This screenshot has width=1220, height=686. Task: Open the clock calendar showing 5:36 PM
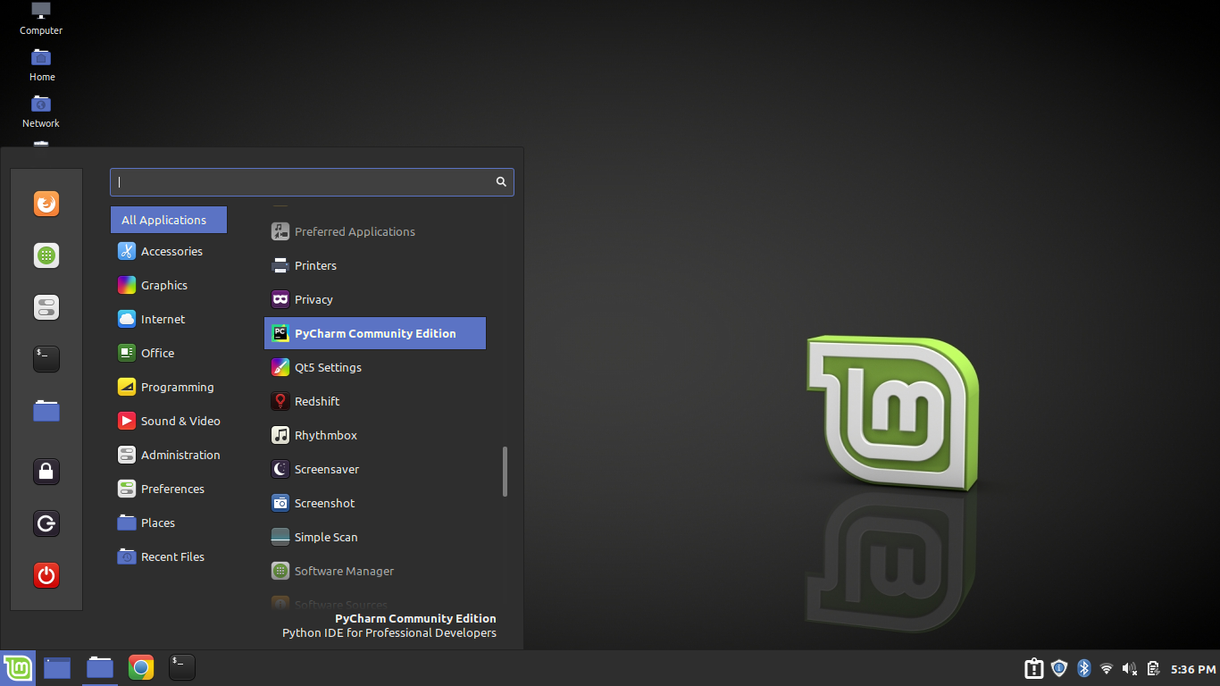[1194, 669]
